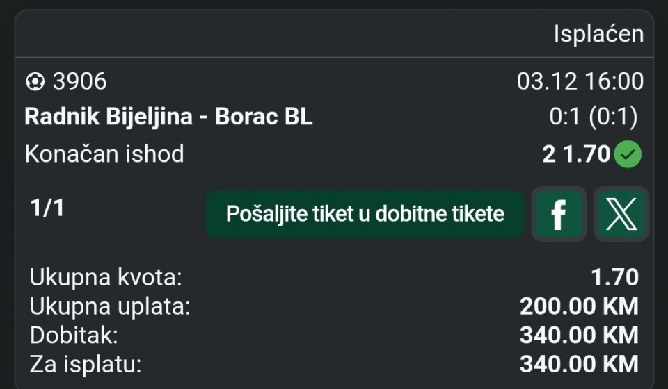Click the "Dobitak" winnings label

74,335
